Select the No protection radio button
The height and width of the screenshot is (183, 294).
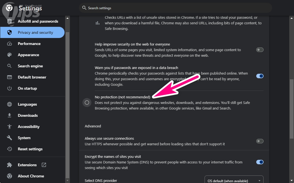click(87, 103)
